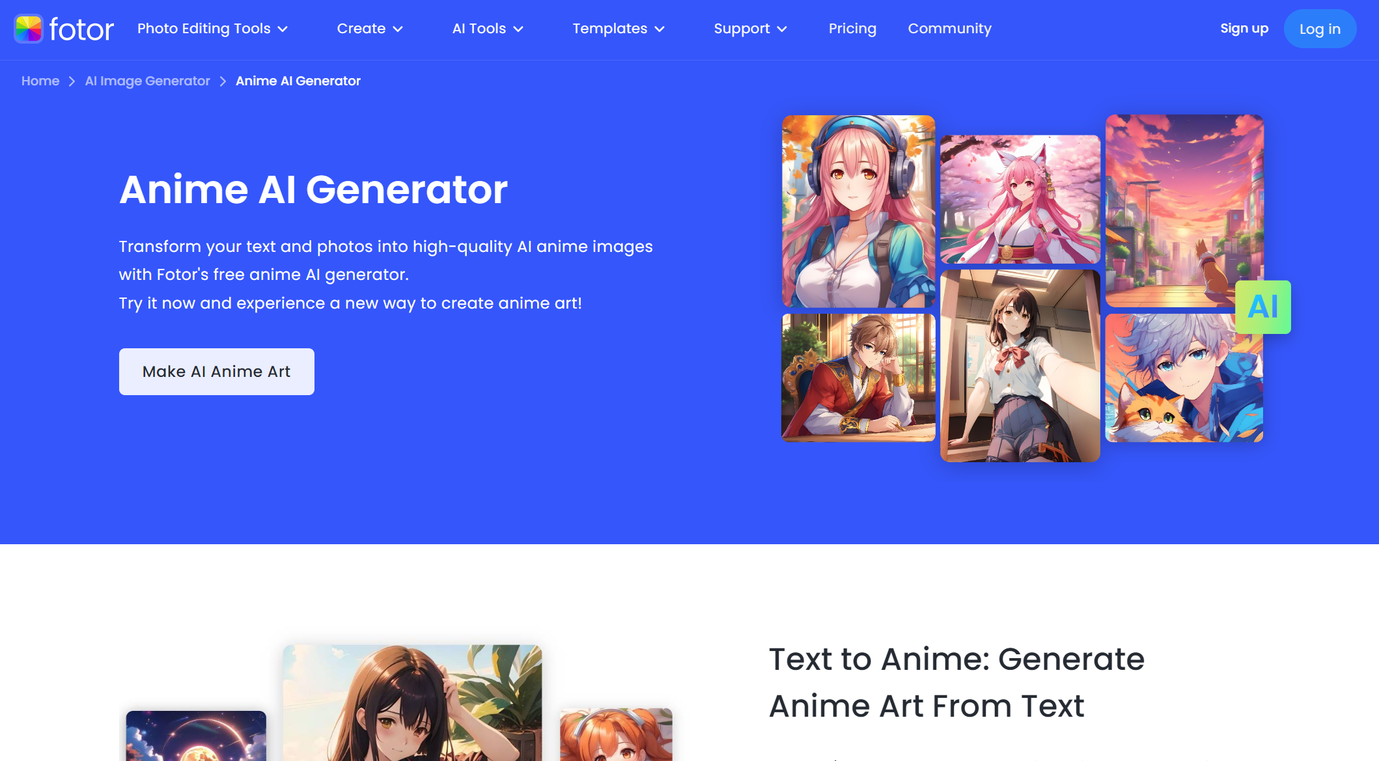Screen dimensions: 1379x761
Task: Click Log in button
Action: point(1319,28)
